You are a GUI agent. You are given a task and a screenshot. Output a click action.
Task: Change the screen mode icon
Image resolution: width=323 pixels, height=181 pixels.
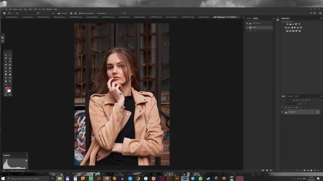coord(10,95)
